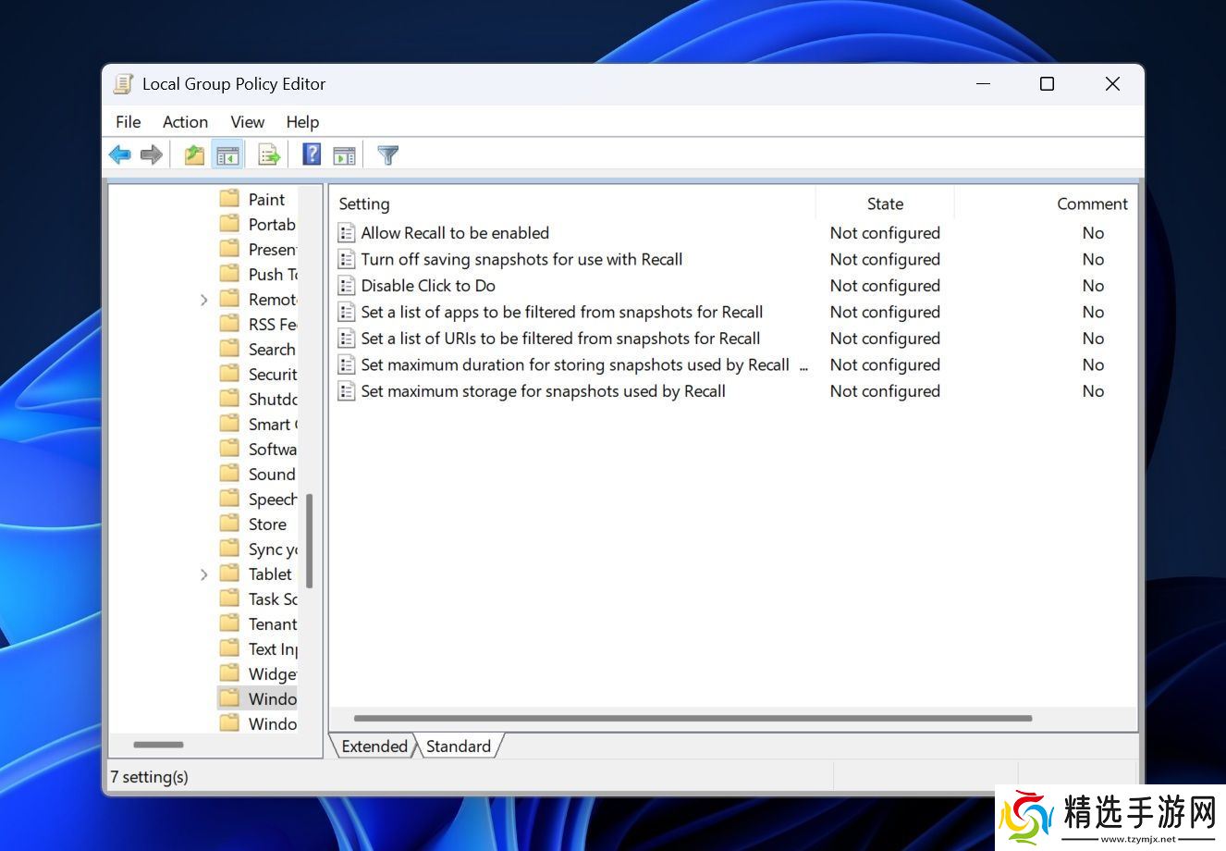The height and width of the screenshot is (851, 1226).
Task: Click the vertical scrollbar in the tree pane
Action: click(x=309, y=541)
